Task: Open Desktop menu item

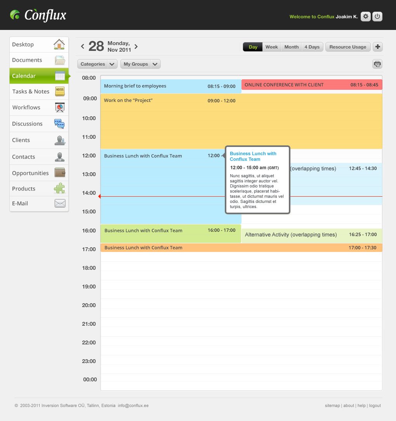Action: tap(39, 45)
